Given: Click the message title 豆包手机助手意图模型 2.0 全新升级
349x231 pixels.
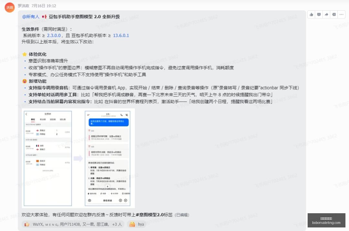Looking at the screenshot, I should (84, 17).
